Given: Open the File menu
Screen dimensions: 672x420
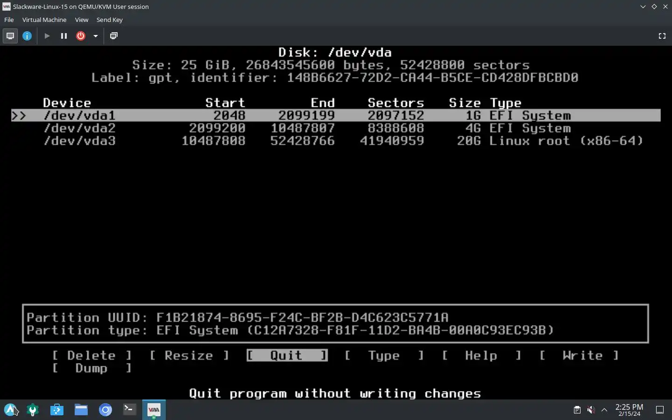Looking at the screenshot, I should [9, 20].
